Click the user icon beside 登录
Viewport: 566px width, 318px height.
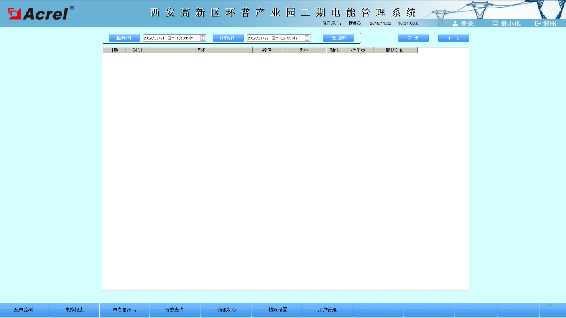[455, 24]
